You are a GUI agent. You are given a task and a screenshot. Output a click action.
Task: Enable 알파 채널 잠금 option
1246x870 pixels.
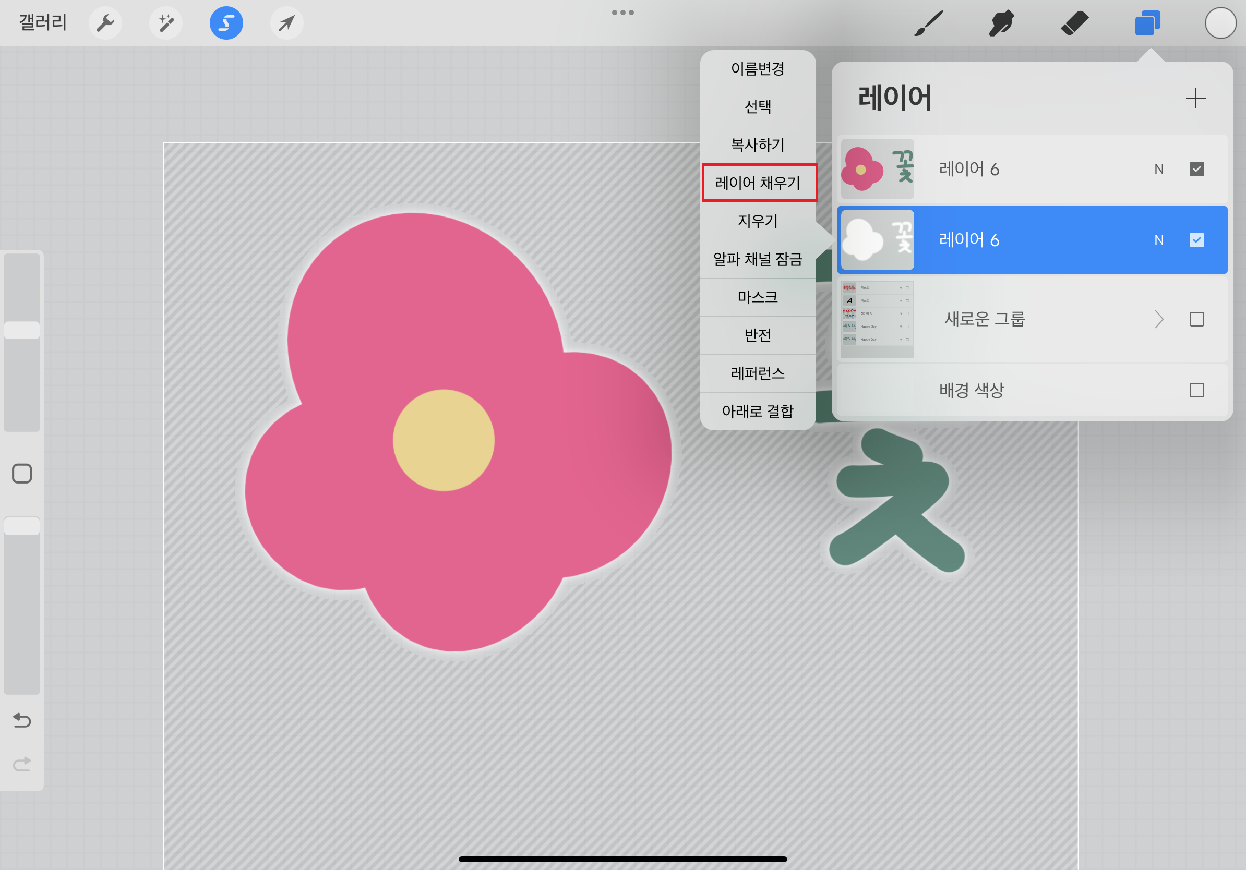pyautogui.click(x=758, y=259)
